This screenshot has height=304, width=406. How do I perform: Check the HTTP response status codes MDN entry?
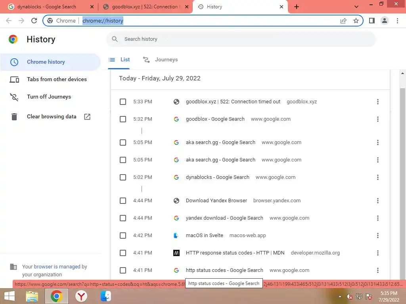123,253
